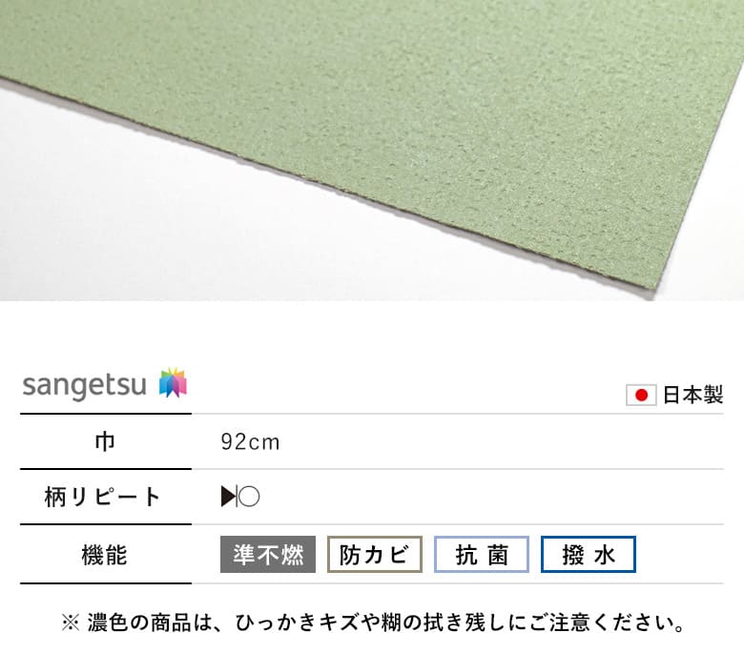744x653 pixels.
Task: Click the Japan flag icon
Action: tap(641, 395)
